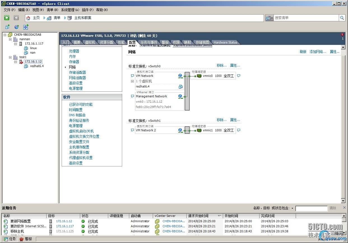Screen dimensions: 348x243
Task: Click the 添加网络... link
Action: [318, 52]
